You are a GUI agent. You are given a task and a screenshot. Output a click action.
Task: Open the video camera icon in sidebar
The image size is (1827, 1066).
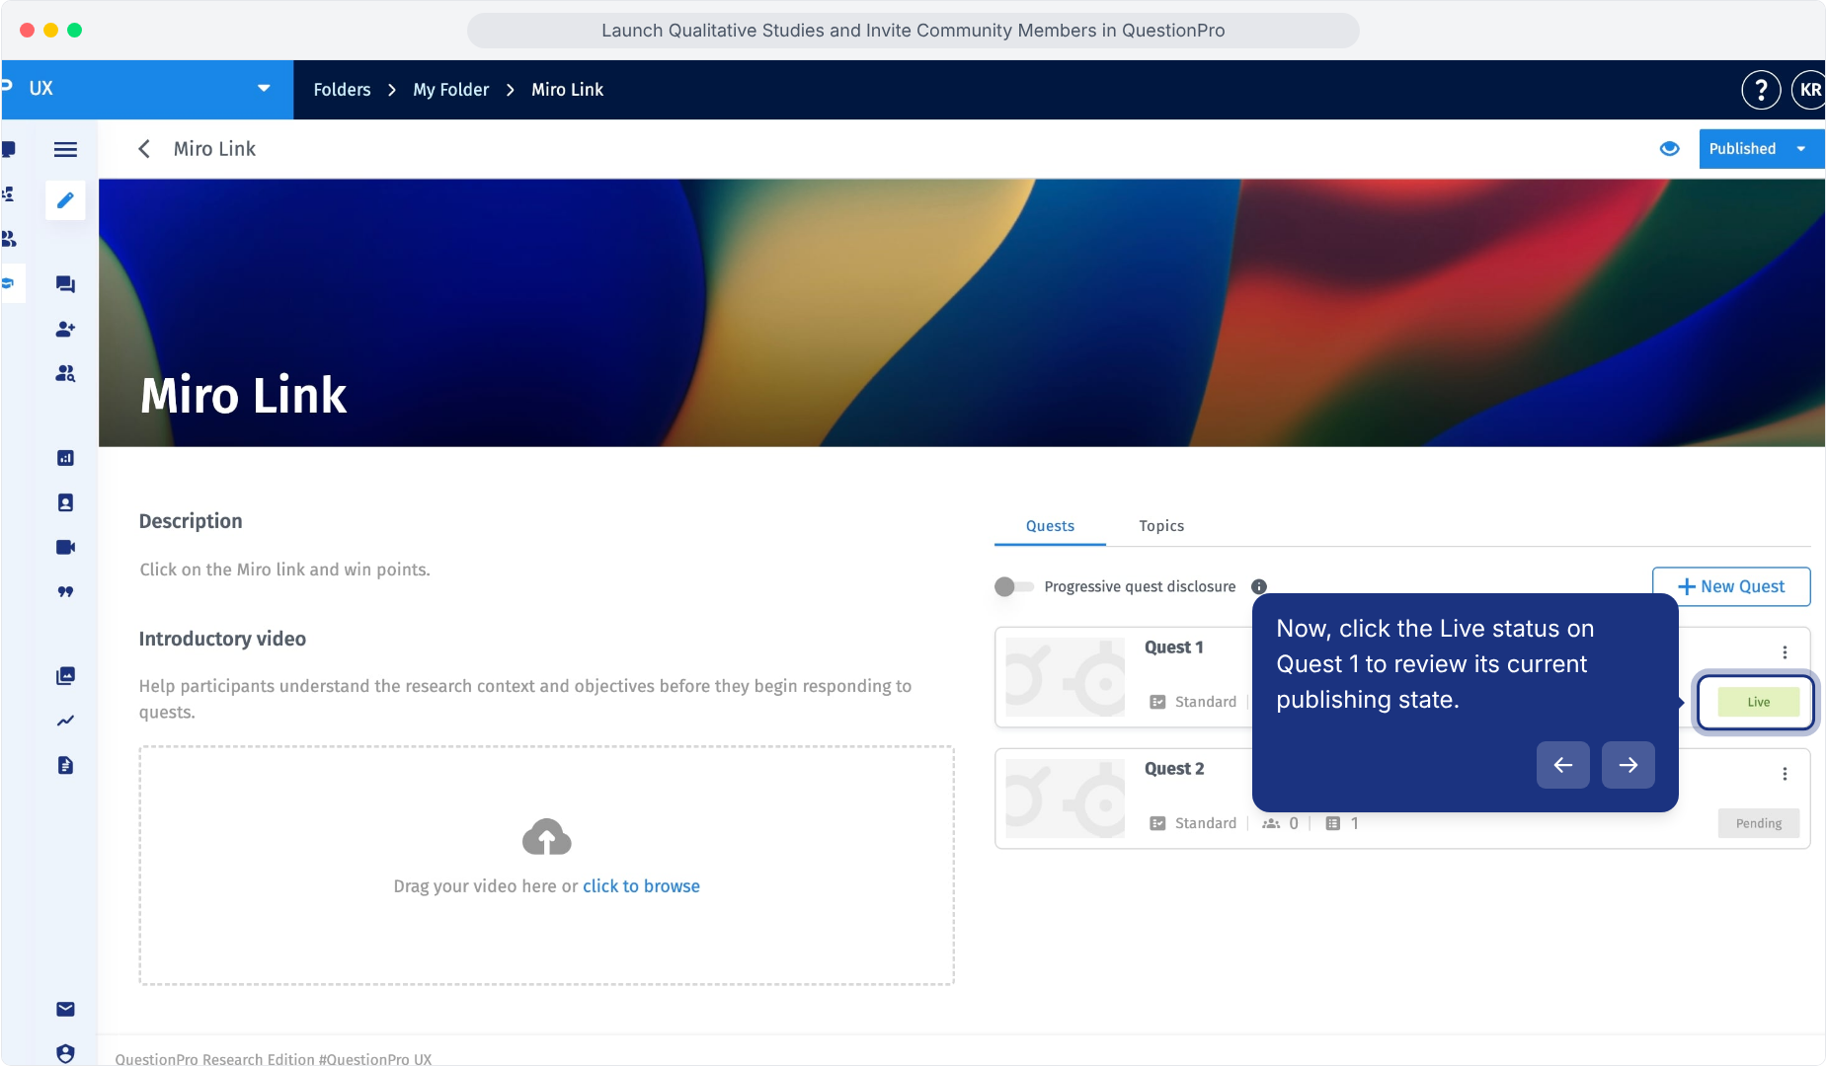(x=65, y=547)
